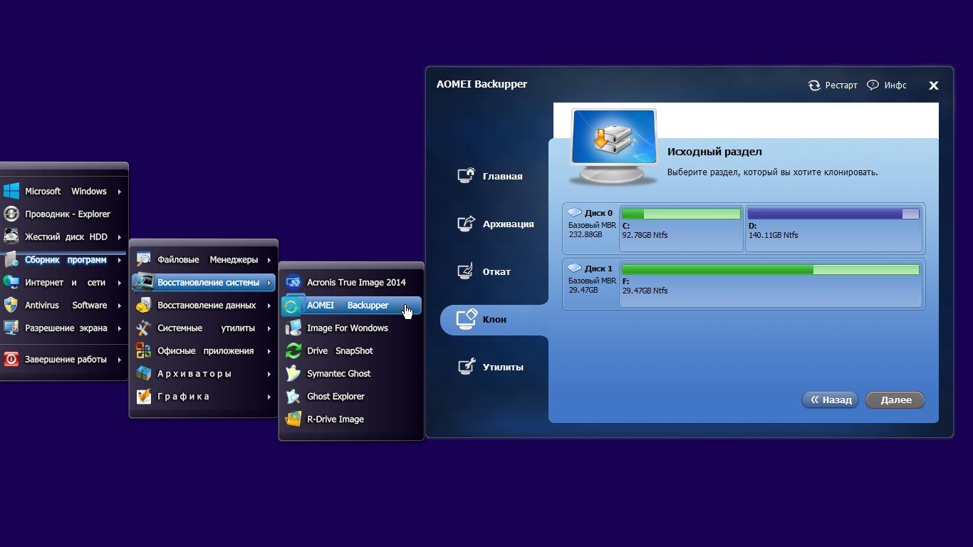
Task: Click the Проводник - Explorer icon
Action: coord(11,214)
